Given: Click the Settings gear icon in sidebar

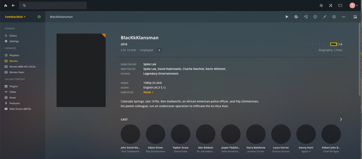Looking at the screenshot, I should pos(6,41).
